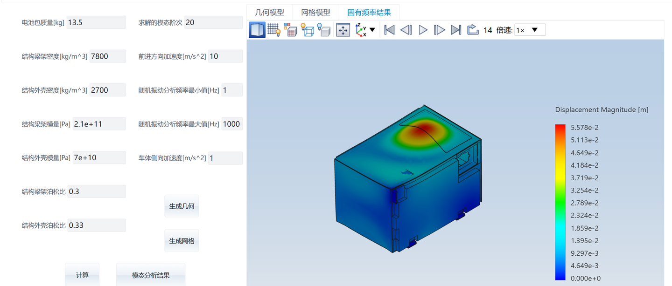Image resolution: width=672 pixels, height=286 pixels.
Task: Click the 结构外壳密度 input with 2700
Action: click(108, 90)
